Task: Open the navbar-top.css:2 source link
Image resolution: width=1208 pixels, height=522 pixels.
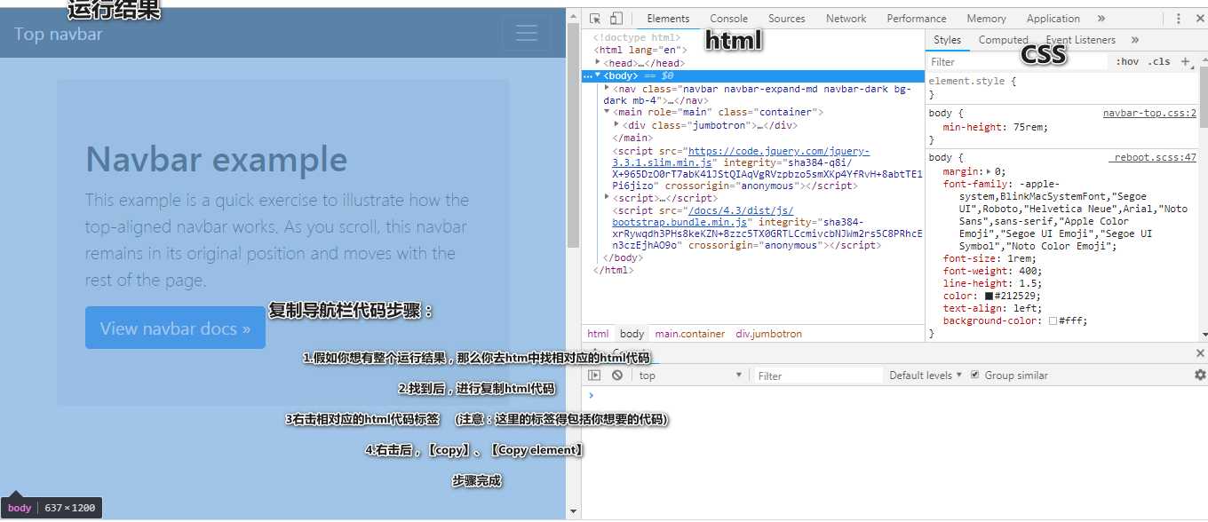Action: pyautogui.click(x=1149, y=114)
